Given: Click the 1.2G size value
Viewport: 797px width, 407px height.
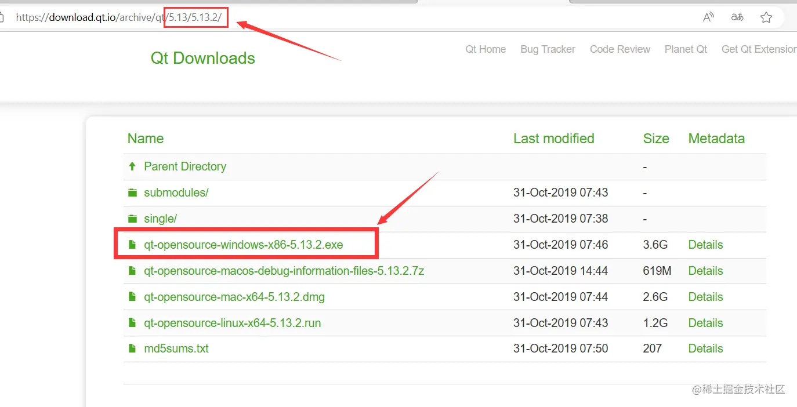Looking at the screenshot, I should (x=655, y=323).
